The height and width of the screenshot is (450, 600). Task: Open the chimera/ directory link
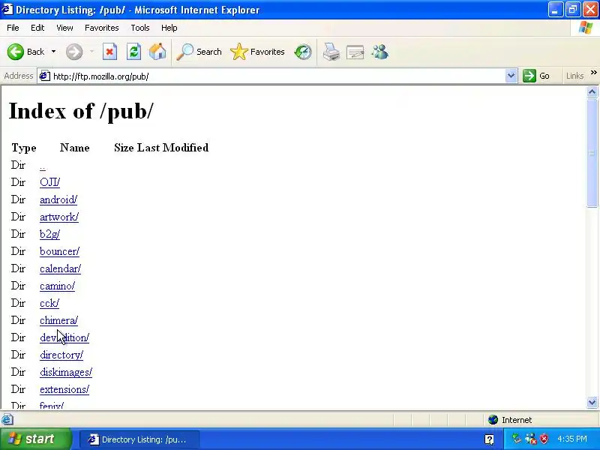(59, 320)
